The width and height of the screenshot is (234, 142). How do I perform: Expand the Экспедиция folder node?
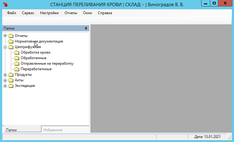(x=5, y=86)
